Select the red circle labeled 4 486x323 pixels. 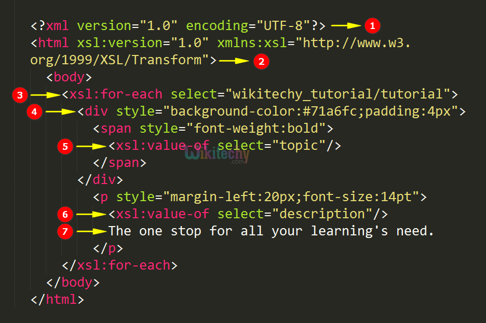pos(35,111)
